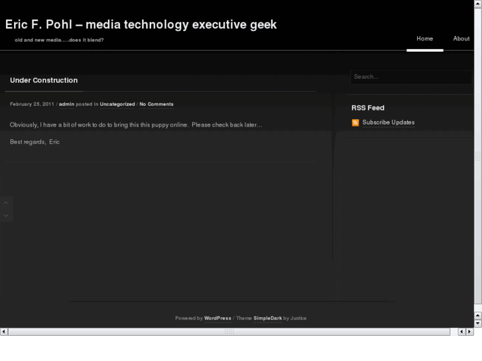
Task: Switch to the About page tab
Action: 461,38
